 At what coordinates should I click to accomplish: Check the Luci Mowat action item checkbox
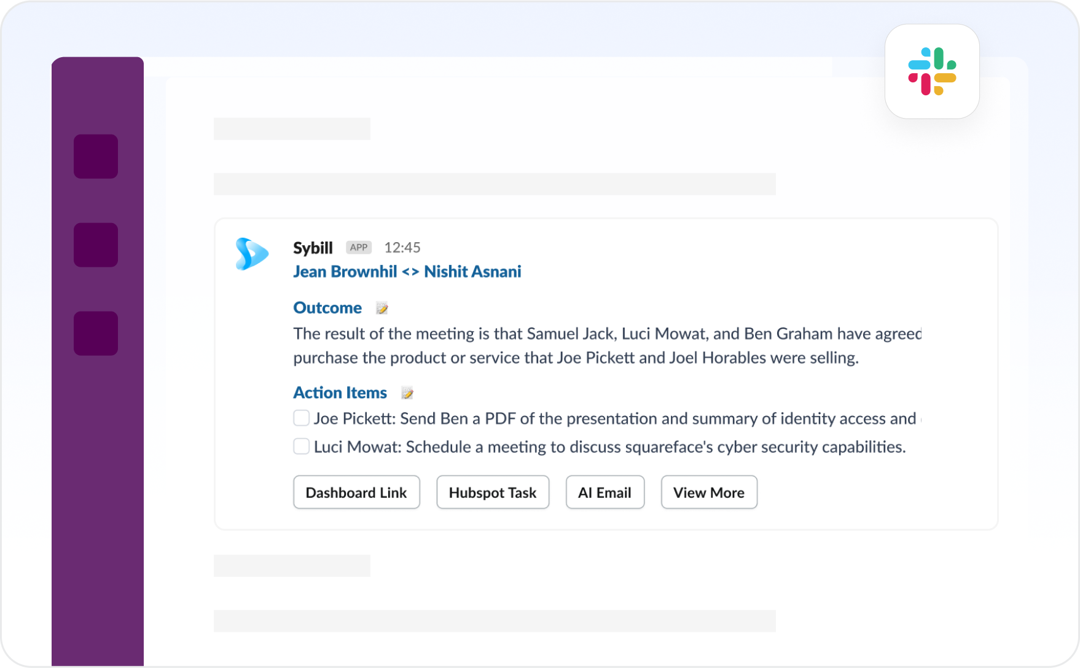(x=301, y=446)
